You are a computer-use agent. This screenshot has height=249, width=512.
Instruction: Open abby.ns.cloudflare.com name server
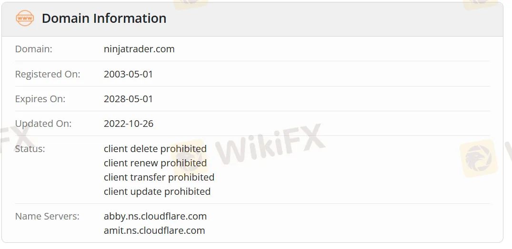click(x=155, y=216)
